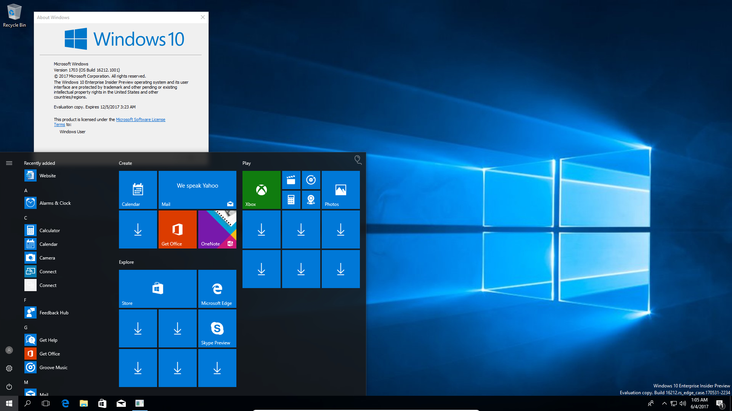Screen dimensions: 732x411
Task: Open the Skype Preview tile
Action: (x=217, y=328)
